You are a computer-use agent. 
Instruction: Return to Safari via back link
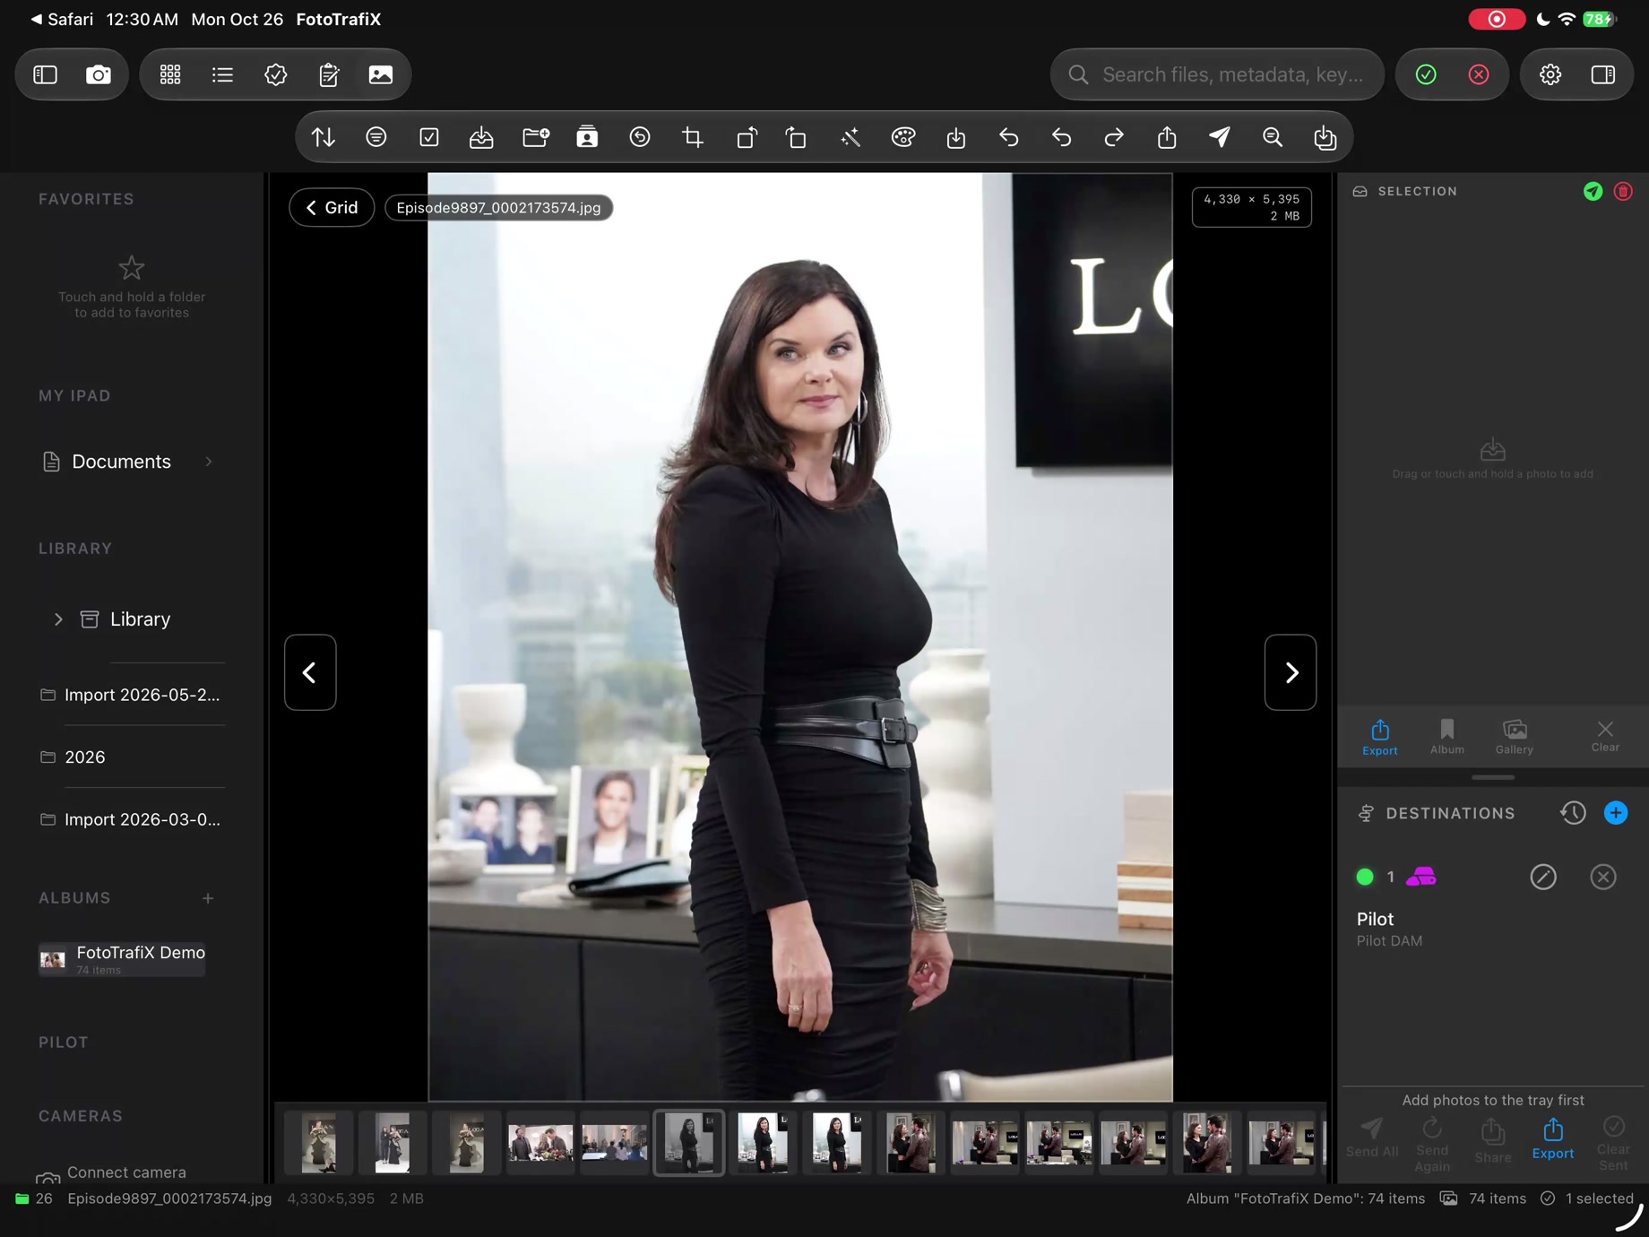pos(62,19)
